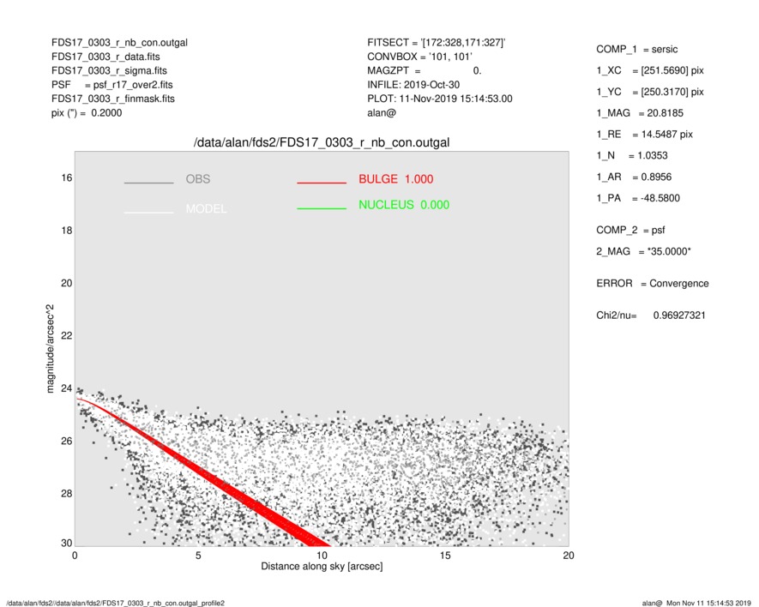Click the footer timestamp Mon Nov 11 15:14:53 2019
This screenshot has height=607, width=759.
tap(708, 603)
